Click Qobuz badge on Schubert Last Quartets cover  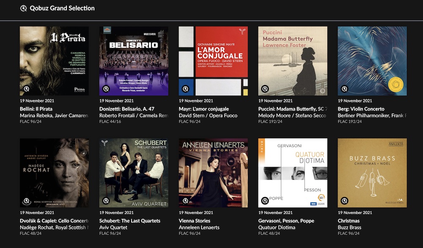coord(106,201)
